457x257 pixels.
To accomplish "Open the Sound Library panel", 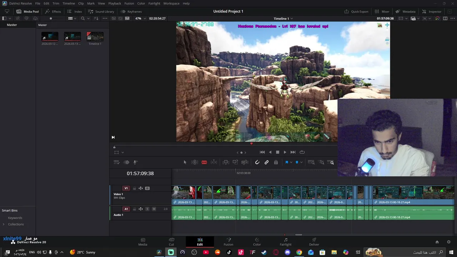I will tap(101, 11).
